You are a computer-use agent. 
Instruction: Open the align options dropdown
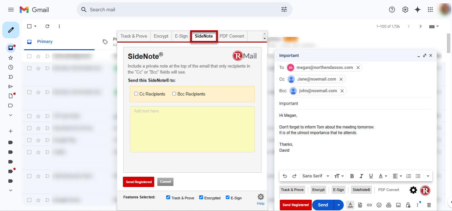pos(397,176)
